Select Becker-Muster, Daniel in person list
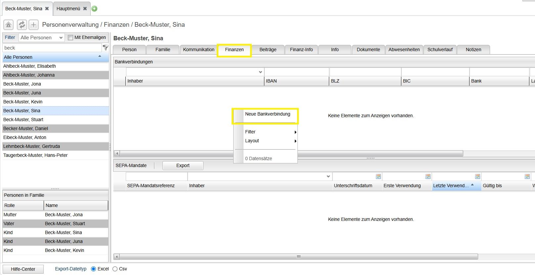This screenshot has width=535, height=275. pyautogui.click(x=56, y=128)
